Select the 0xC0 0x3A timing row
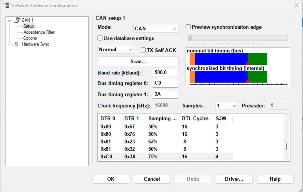 pyautogui.click(x=166, y=157)
